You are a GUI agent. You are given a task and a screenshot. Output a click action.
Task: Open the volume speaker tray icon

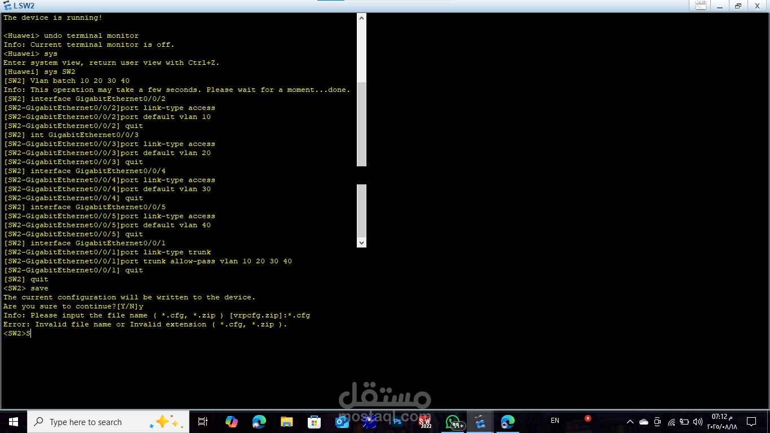click(697, 422)
